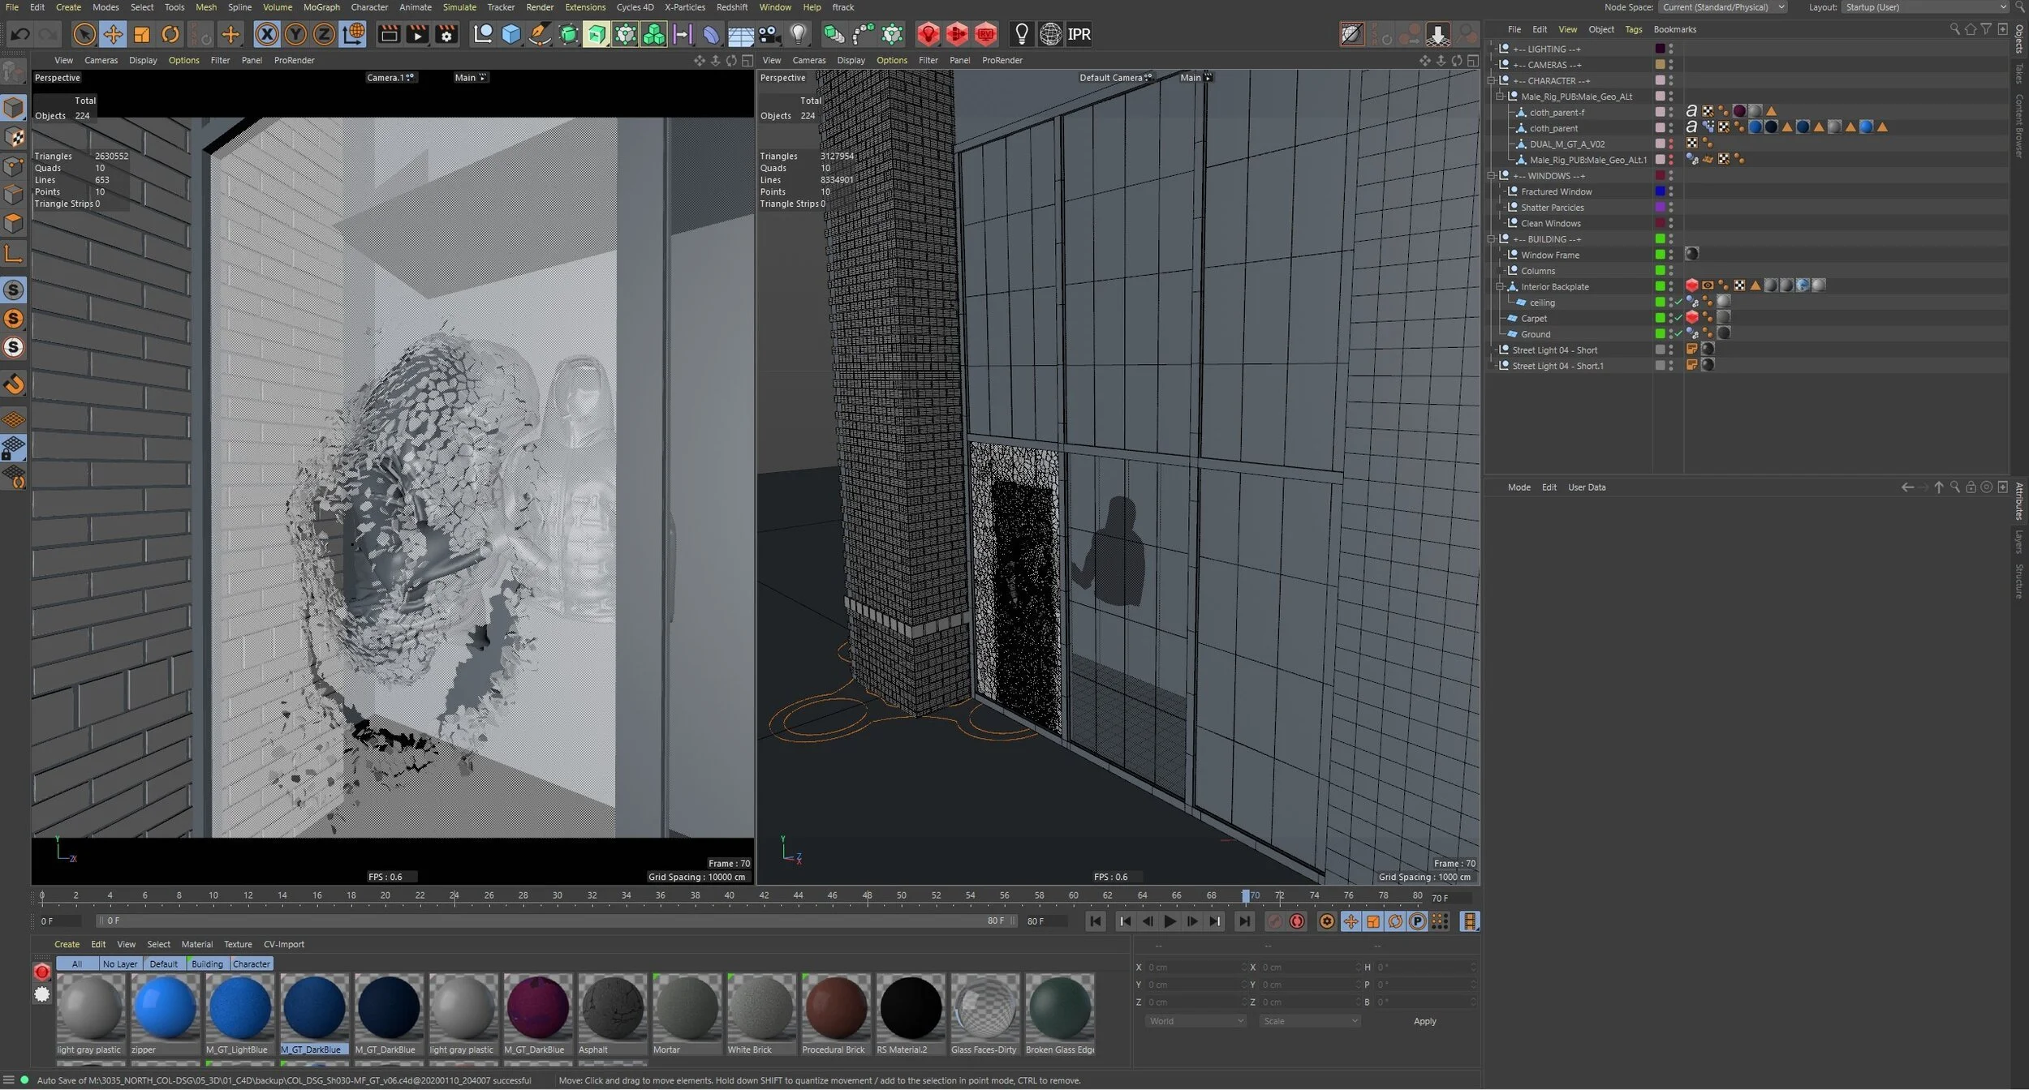The image size is (2029, 1090).
Task: Switch to the Building material layer tab
Action: (206, 963)
